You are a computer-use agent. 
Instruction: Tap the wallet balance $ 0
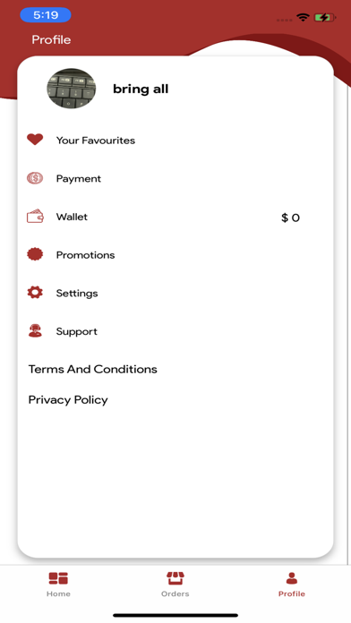pyautogui.click(x=291, y=218)
